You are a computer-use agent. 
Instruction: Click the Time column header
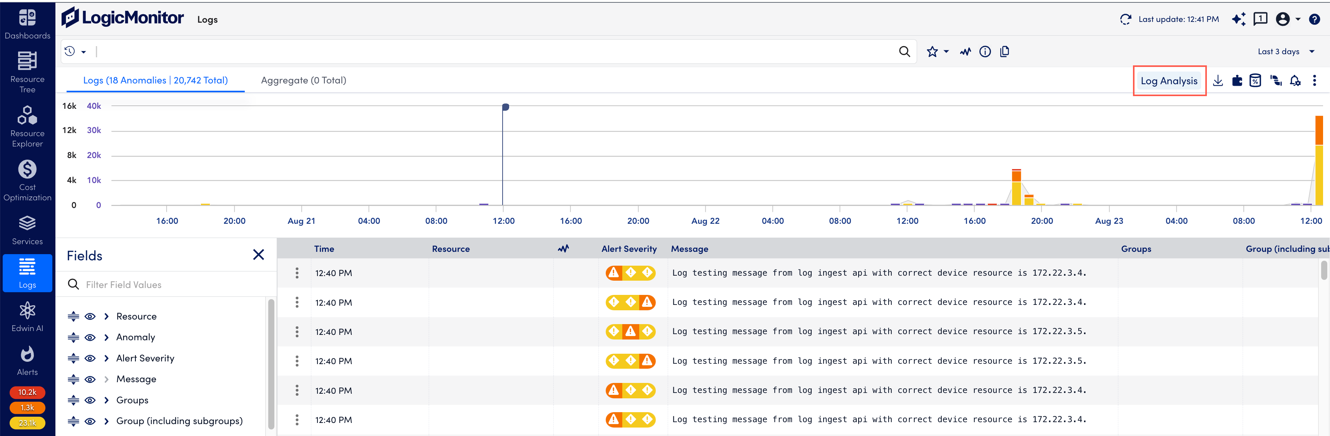click(x=324, y=249)
